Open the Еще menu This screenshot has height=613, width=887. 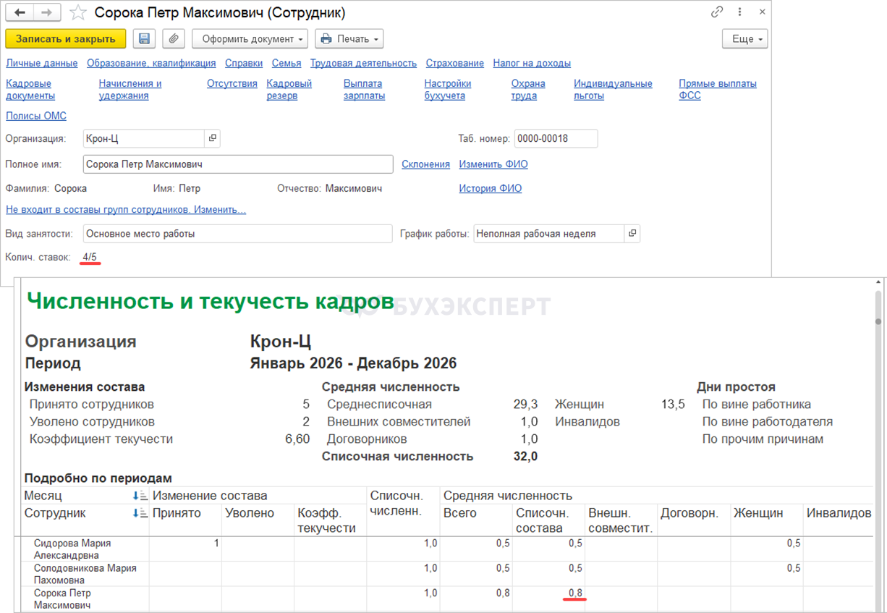pos(744,39)
